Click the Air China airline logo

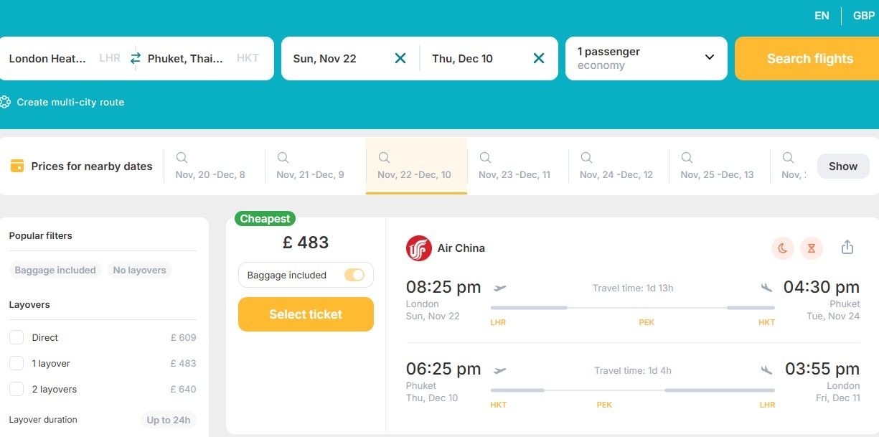(418, 248)
